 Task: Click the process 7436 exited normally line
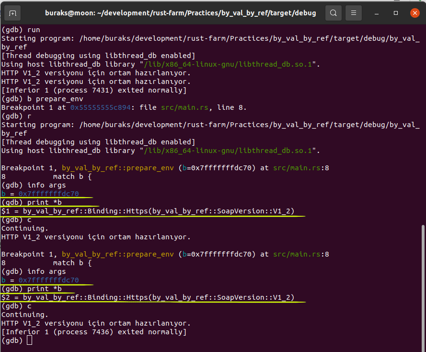(x=94, y=332)
